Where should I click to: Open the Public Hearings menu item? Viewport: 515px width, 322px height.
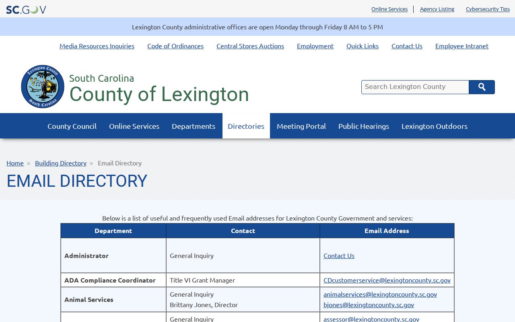364,126
